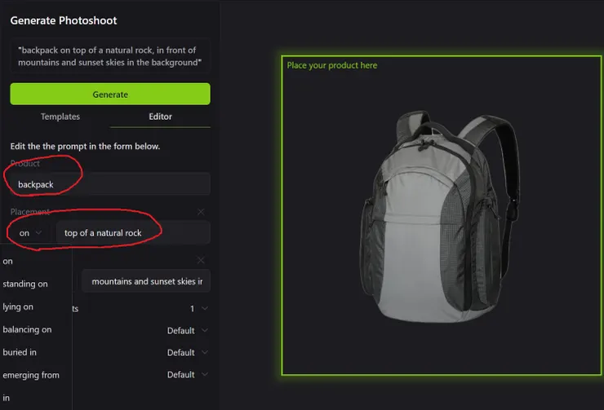Click the prompt text box at top
604x410 pixels.
click(110, 56)
